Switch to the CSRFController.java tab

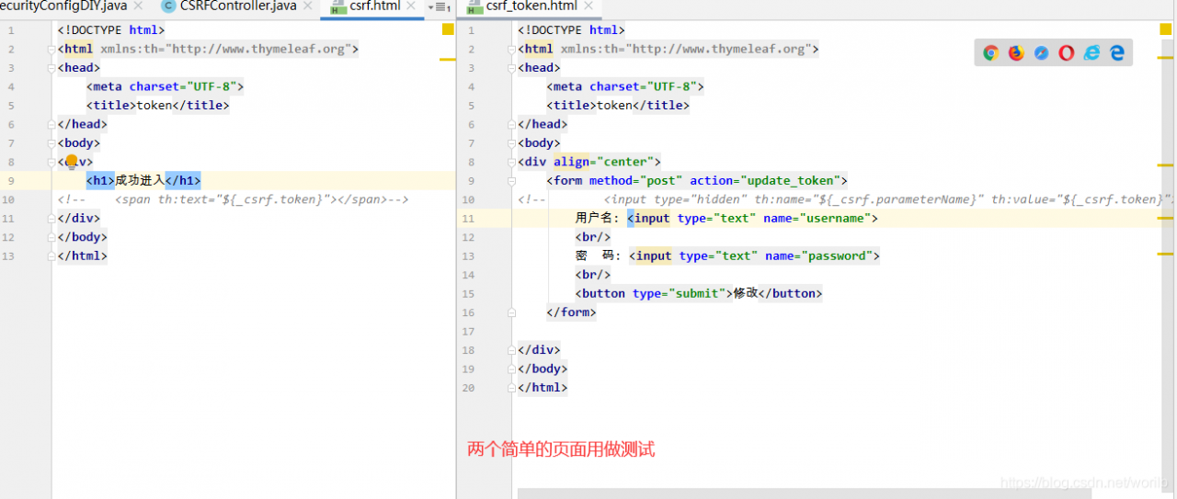[x=237, y=6]
